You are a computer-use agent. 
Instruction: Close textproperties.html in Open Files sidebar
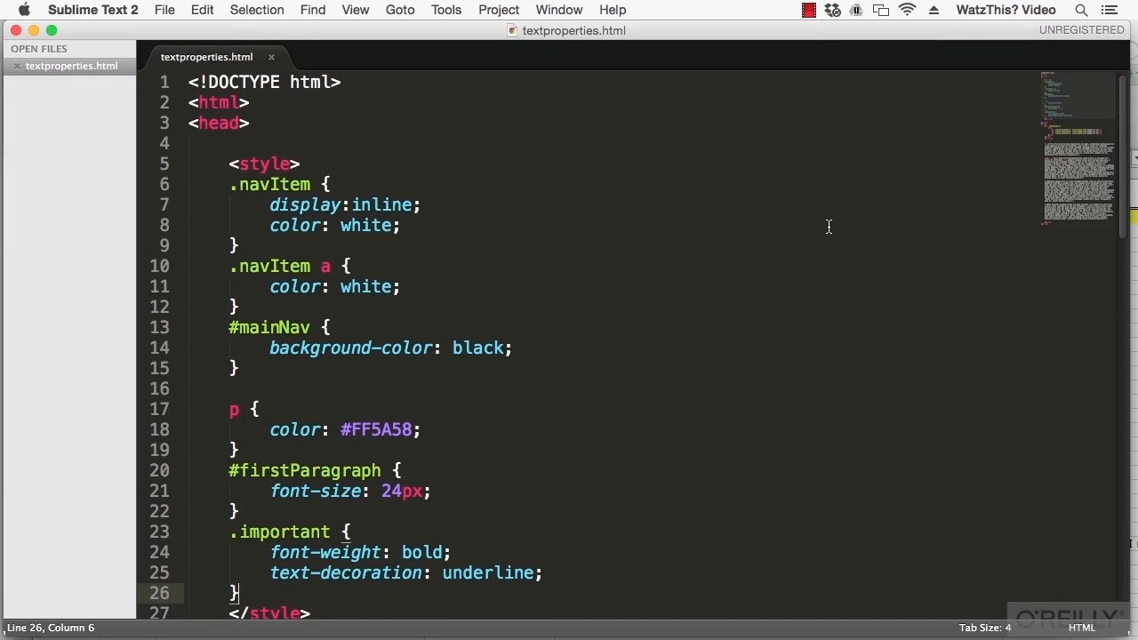(x=17, y=66)
